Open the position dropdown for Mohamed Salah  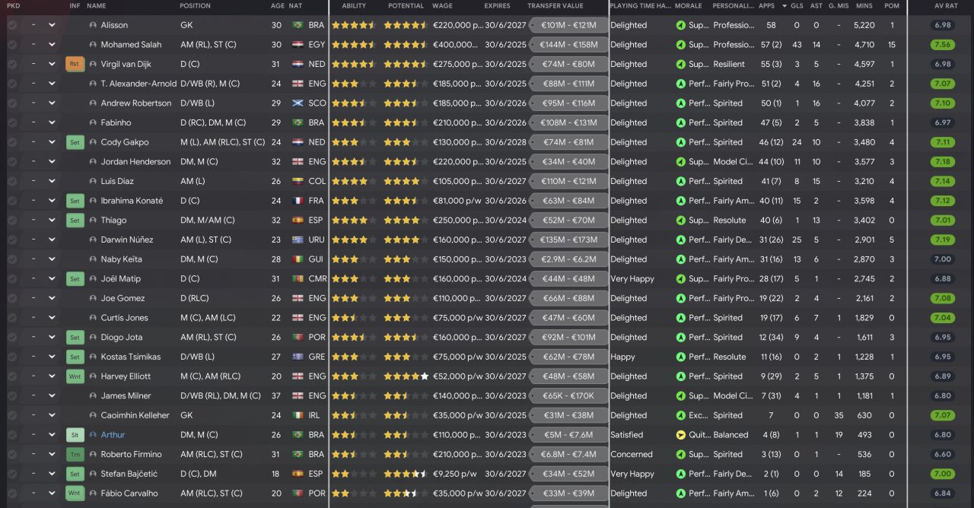[x=52, y=45]
